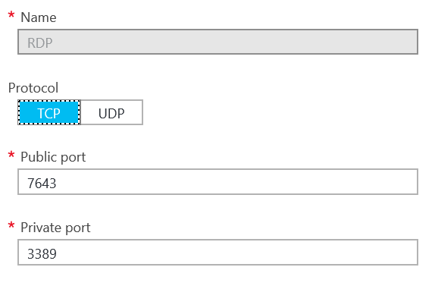This screenshot has width=435, height=286.
Task: Click the Name label text
Action: (39, 17)
